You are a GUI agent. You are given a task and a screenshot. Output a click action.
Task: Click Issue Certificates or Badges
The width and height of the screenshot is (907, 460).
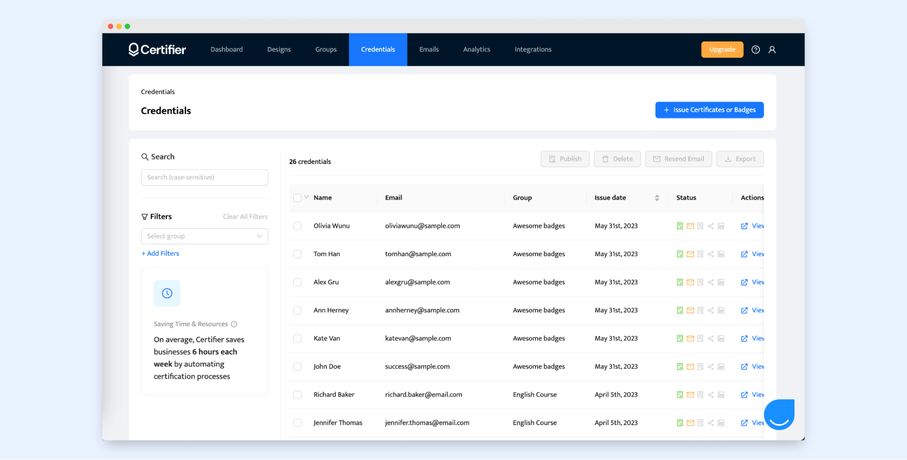click(709, 110)
